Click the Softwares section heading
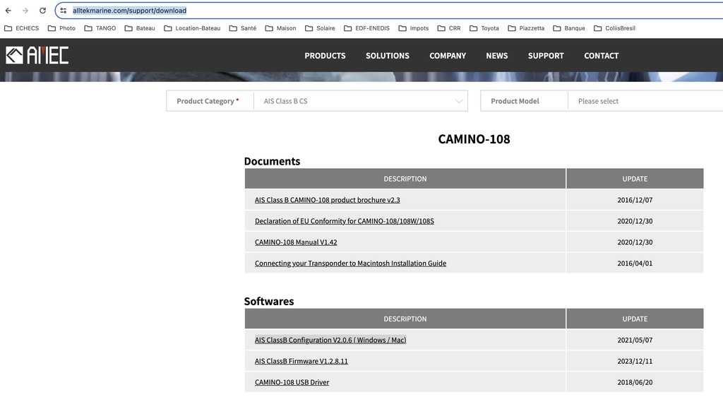This screenshot has width=723, height=402. coord(269,302)
